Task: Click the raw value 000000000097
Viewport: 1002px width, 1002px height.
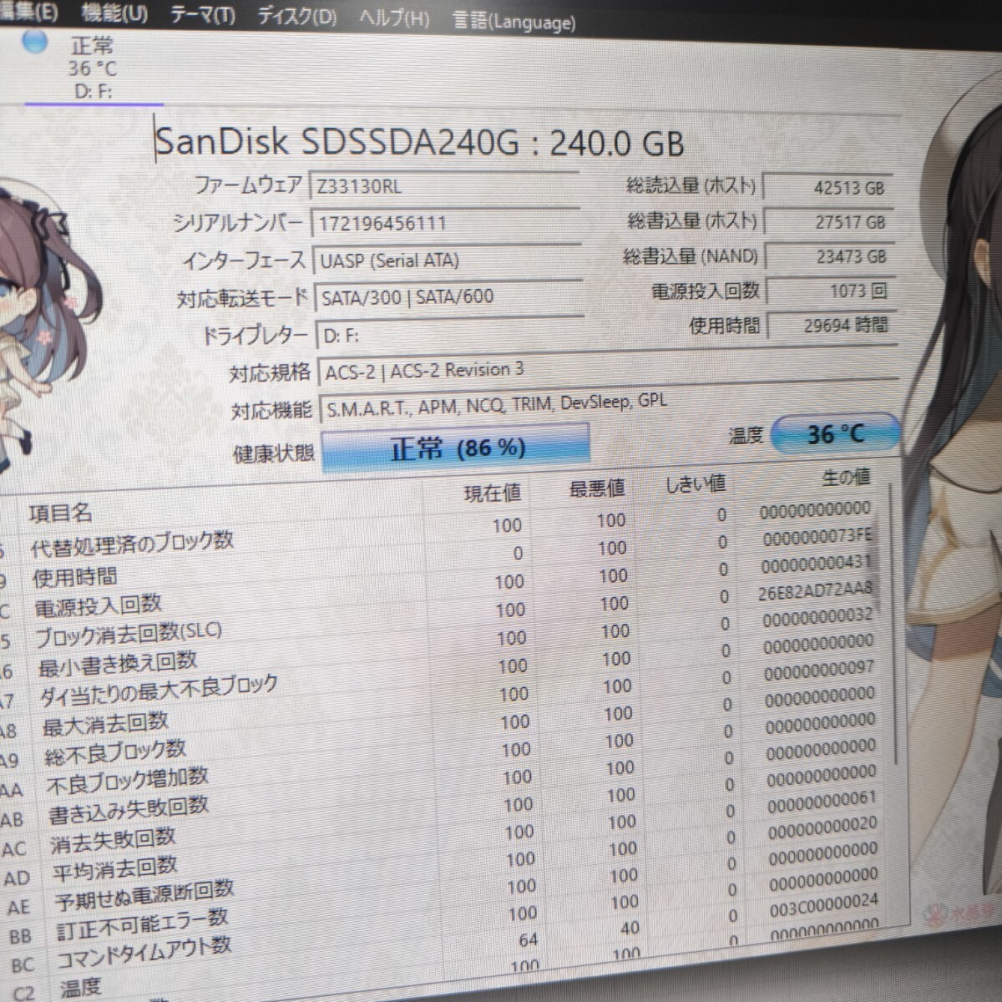Action: pyautogui.click(x=819, y=671)
